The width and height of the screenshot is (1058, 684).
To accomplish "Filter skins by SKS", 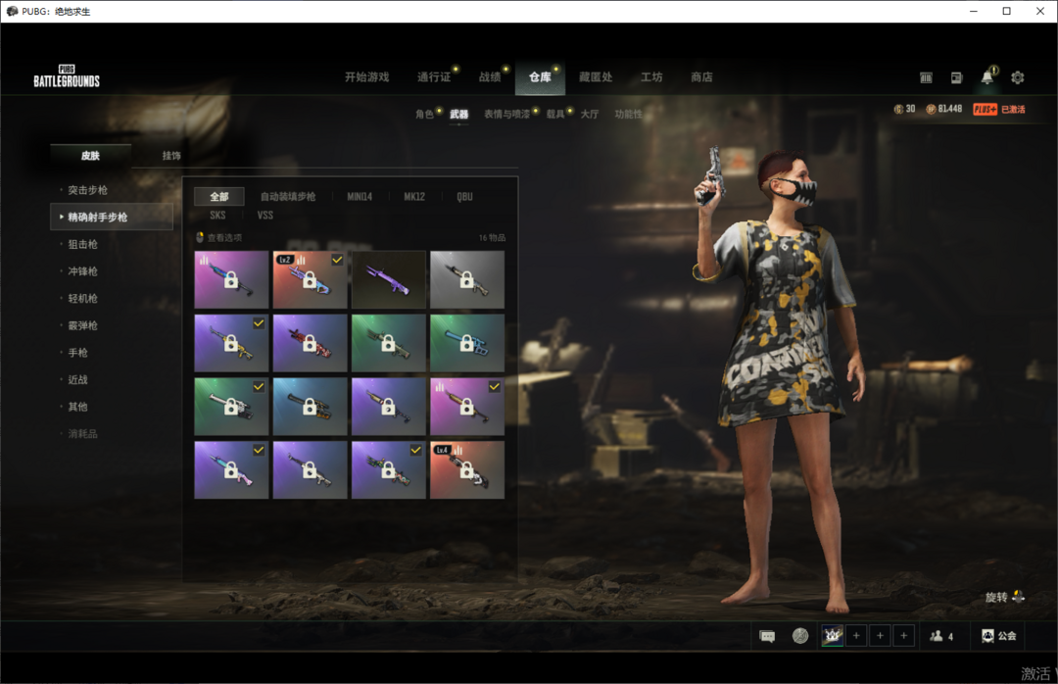I will tap(217, 216).
